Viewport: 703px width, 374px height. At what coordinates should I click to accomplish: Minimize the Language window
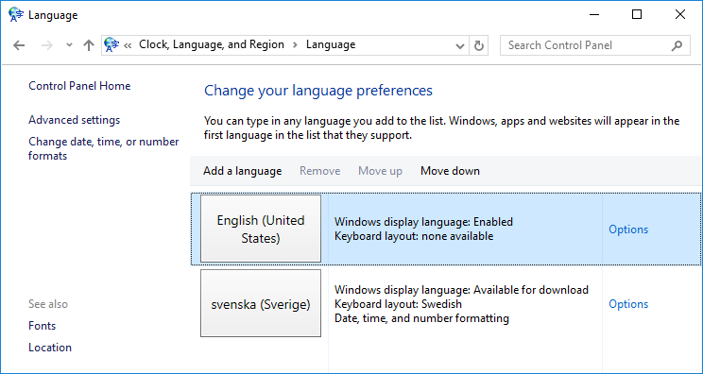[594, 15]
